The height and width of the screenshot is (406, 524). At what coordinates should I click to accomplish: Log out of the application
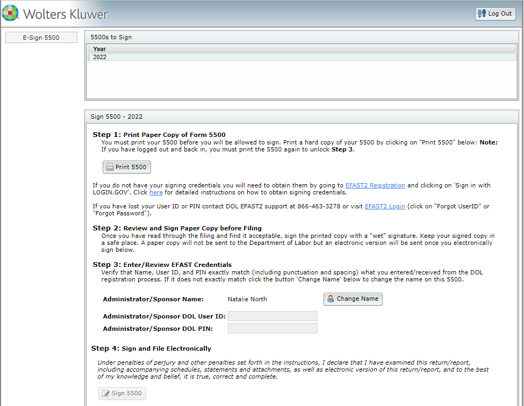point(496,13)
